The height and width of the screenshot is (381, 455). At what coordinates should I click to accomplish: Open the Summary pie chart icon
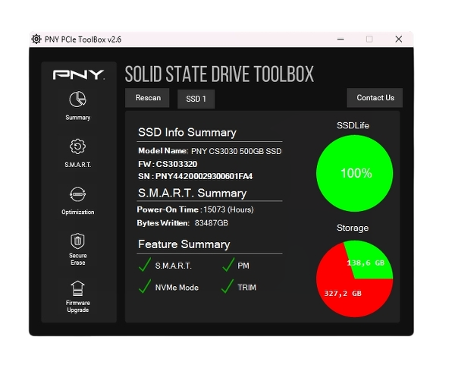[77, 99]
